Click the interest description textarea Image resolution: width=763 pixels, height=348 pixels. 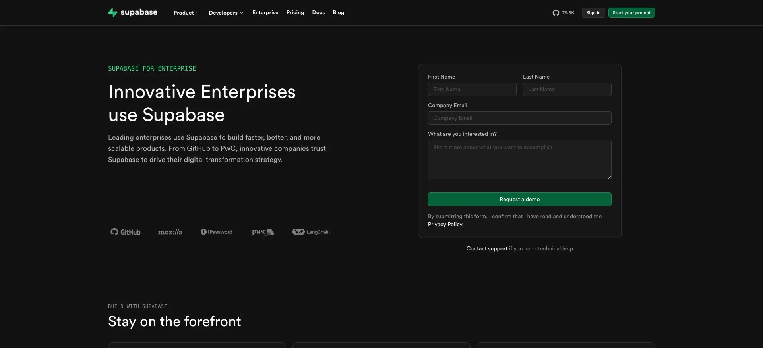[520, 160]
